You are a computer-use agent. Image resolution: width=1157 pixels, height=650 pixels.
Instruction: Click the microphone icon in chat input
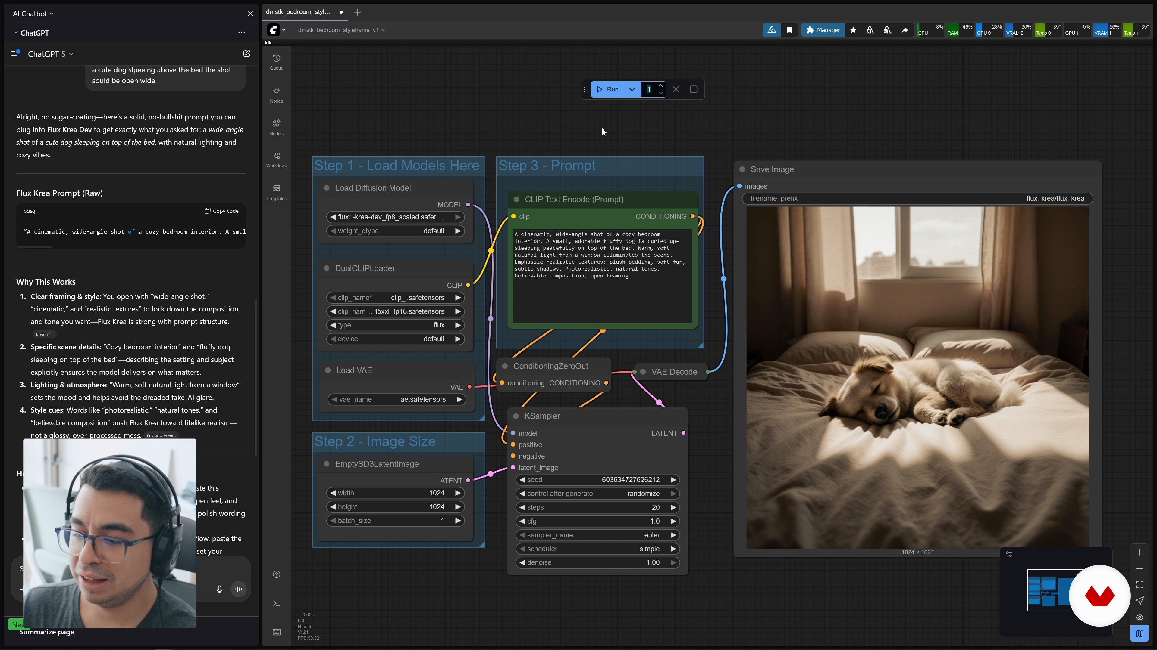coord(219,589)
